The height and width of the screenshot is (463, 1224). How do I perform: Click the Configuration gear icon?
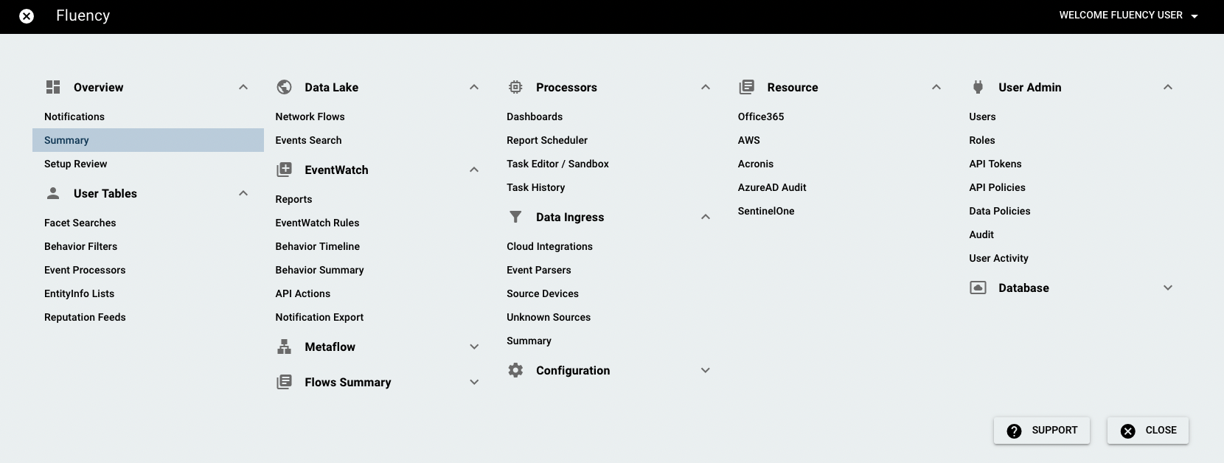515,370
